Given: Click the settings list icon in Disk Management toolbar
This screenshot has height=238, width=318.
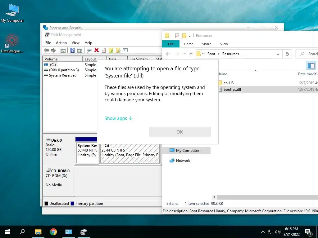Looking at the screenshot, I should (x=125, y=50).
